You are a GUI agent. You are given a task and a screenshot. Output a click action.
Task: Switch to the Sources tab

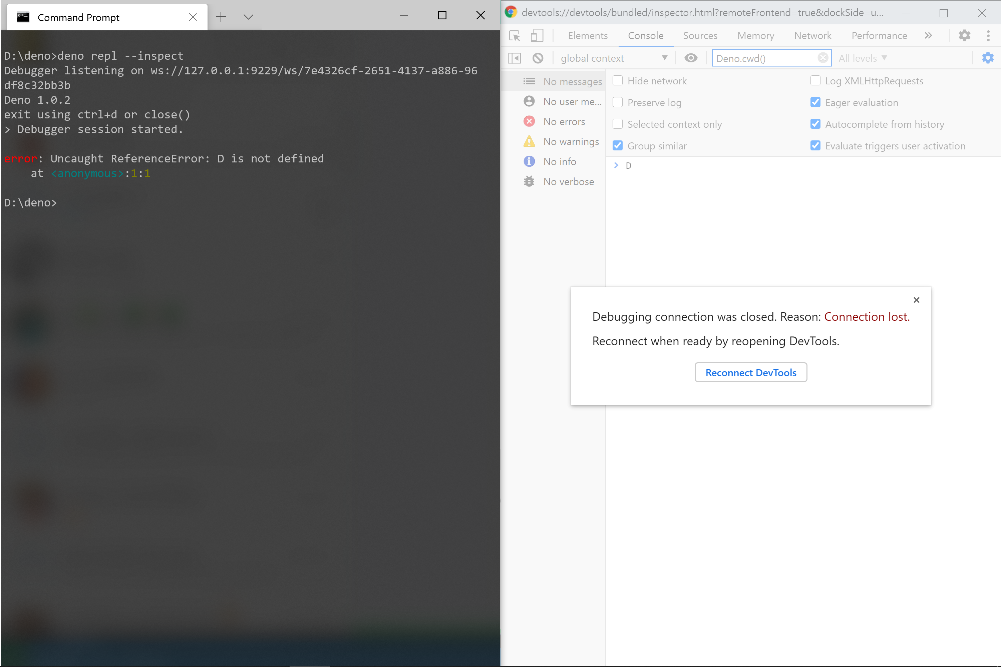(x=700, y=36)
